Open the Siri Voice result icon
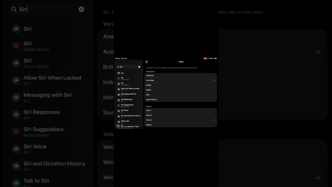The height and width of the screenshot is (187, 332). click(119, 111)
